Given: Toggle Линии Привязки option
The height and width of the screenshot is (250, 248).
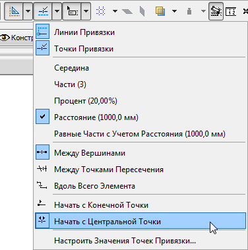Looking at the screenshot, I should (x=140, y=32).
